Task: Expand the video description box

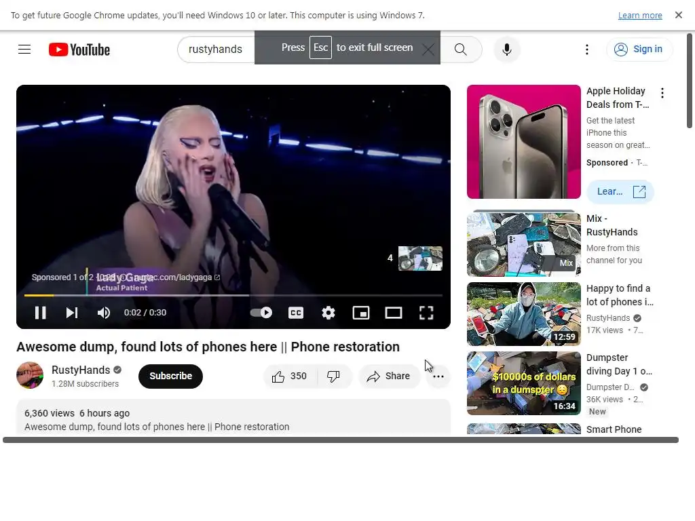Action: tap(233, 417)
